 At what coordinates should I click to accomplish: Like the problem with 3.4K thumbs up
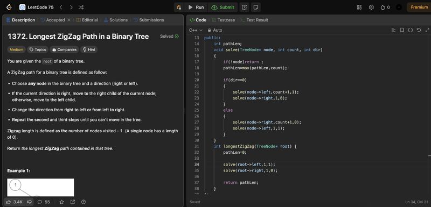tap(15, 202)
